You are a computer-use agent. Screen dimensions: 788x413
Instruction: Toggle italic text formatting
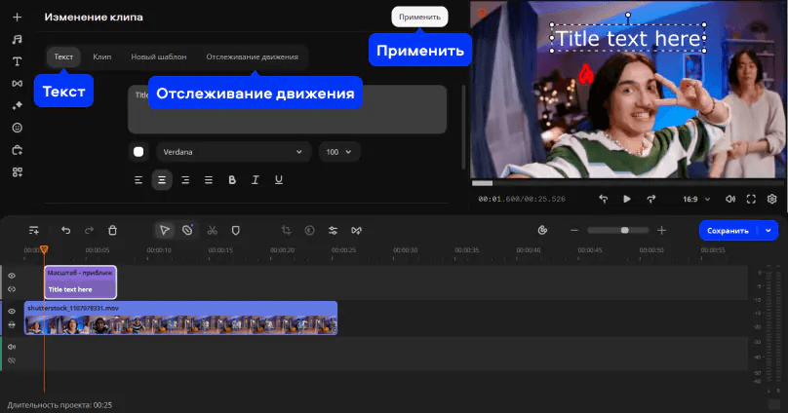[256, 180]
